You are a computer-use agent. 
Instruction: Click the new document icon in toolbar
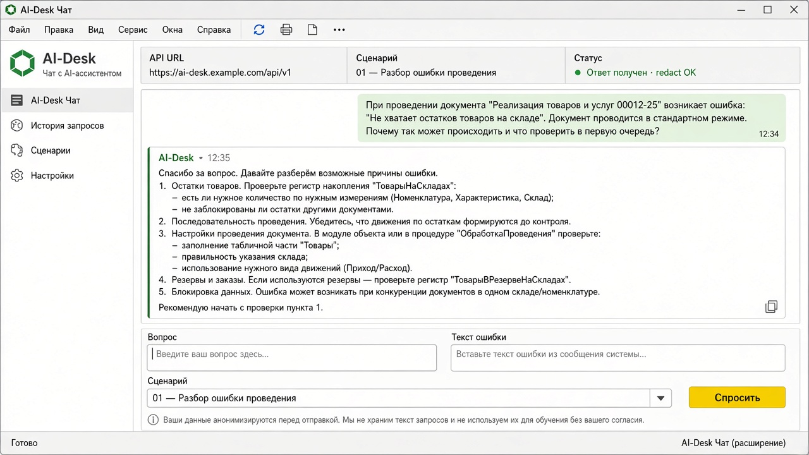(x=312, y=30)
